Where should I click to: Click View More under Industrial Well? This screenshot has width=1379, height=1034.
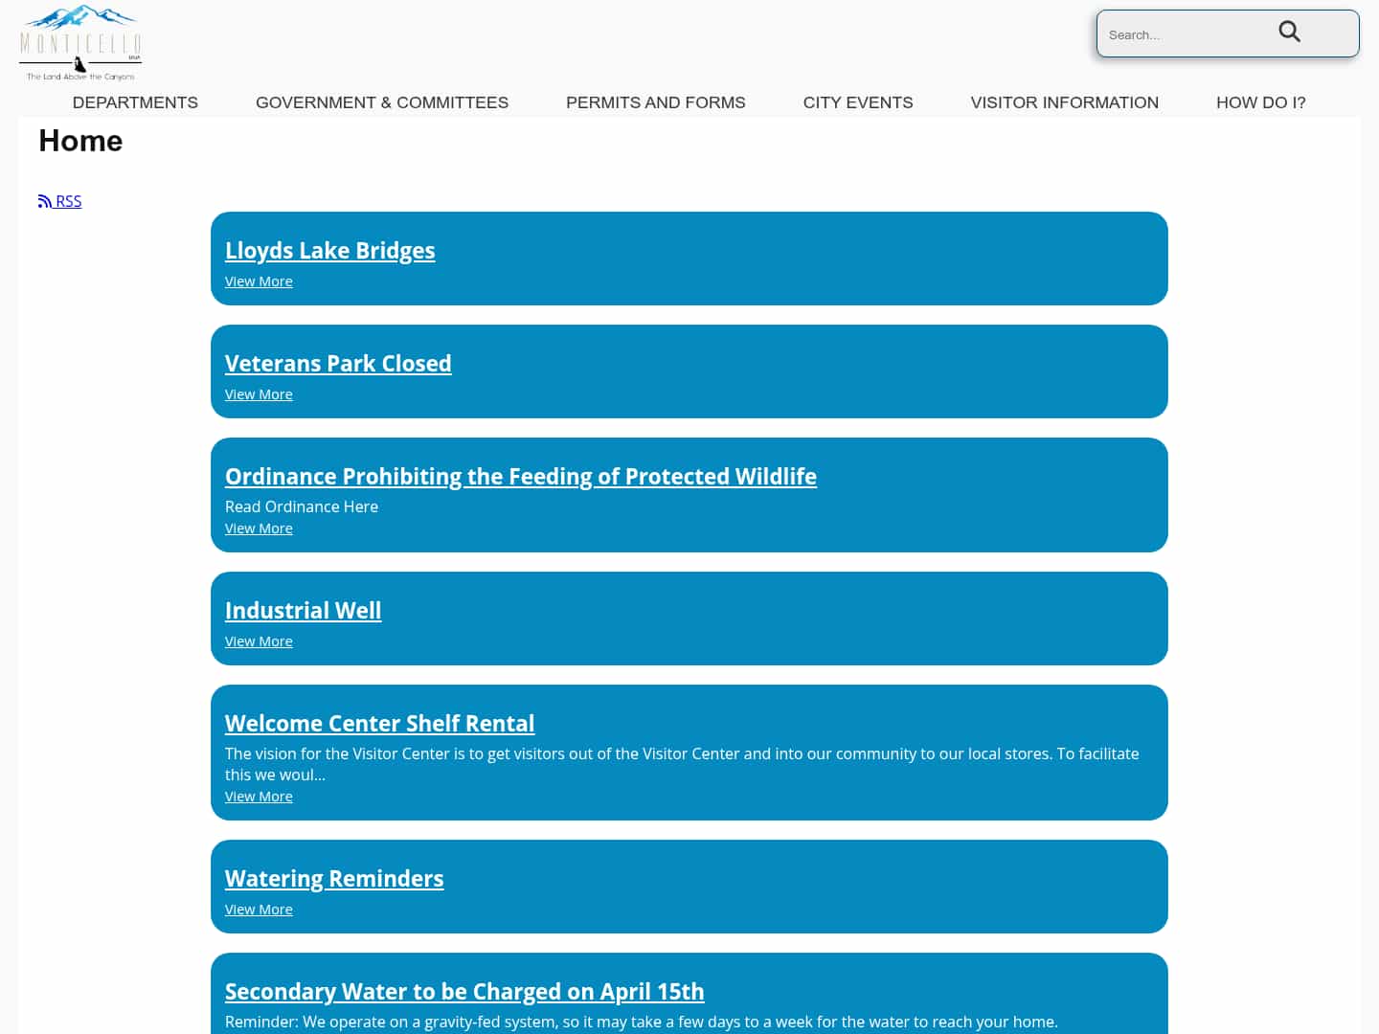(259, 641)
